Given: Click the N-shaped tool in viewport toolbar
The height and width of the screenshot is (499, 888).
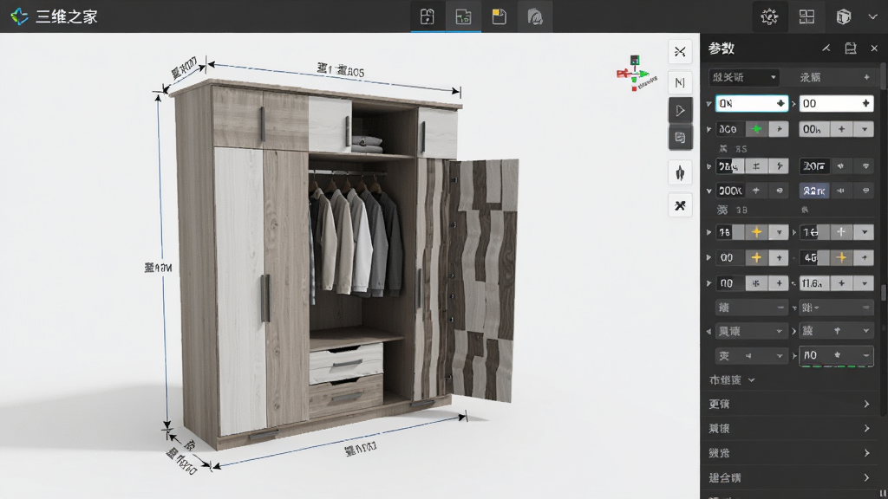Looking at the screenshot, I should click(x=680, y=82).
